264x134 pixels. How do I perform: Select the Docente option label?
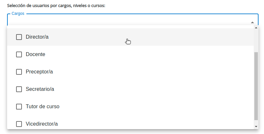point(35,54)
